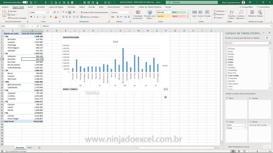Expand the cell styles gallery
Image resolution: width=273 pixels, height=153 pixels.
coord(188,17)
